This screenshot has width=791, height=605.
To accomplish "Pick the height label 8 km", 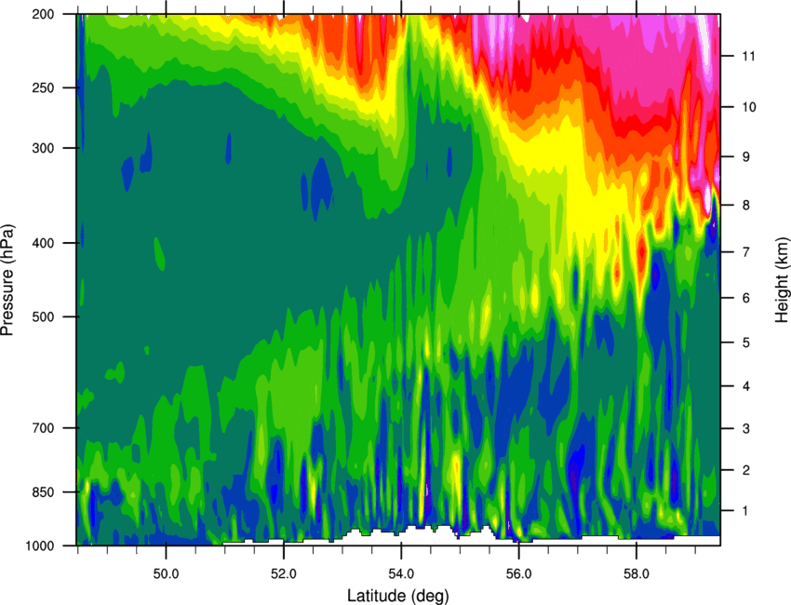I will 746,206.
